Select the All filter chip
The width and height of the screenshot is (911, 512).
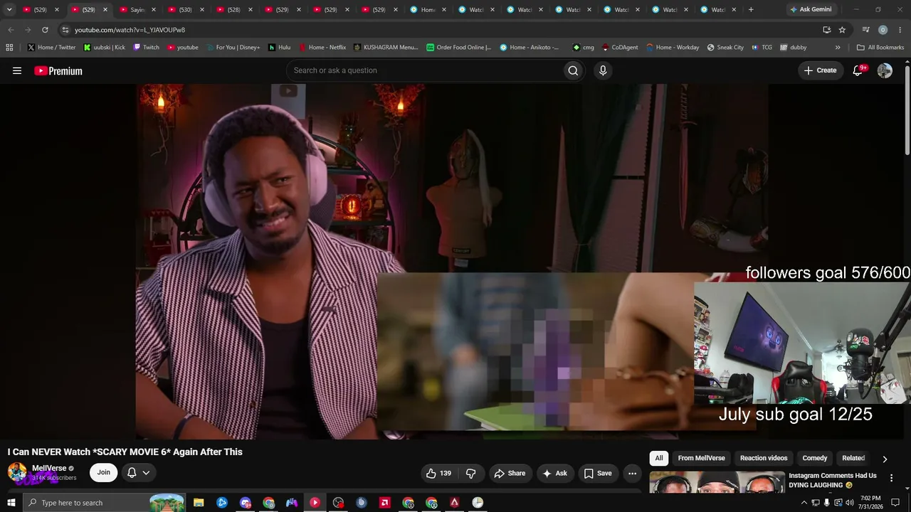coord(659,459)
